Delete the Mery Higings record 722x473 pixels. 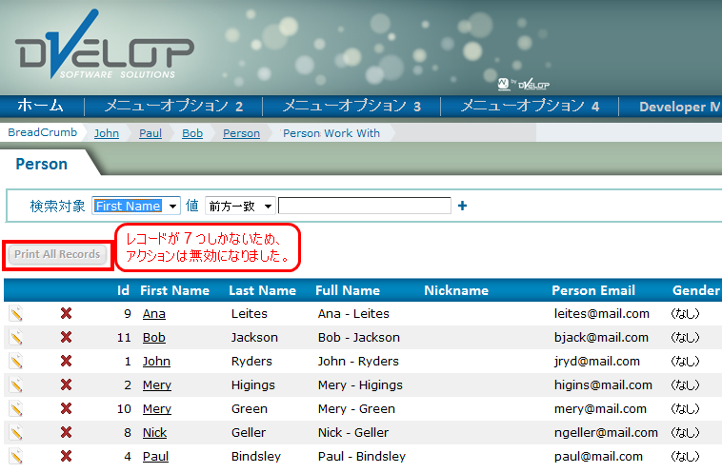click(x=67, y=384)
